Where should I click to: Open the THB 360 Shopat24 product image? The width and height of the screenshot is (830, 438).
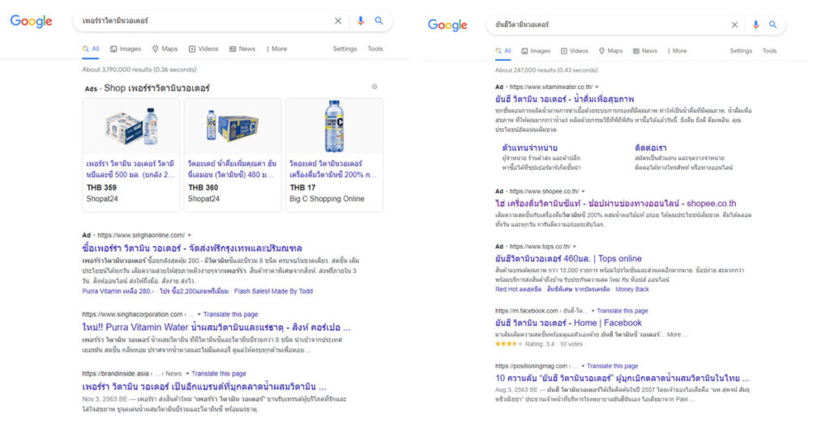(233, 127)
